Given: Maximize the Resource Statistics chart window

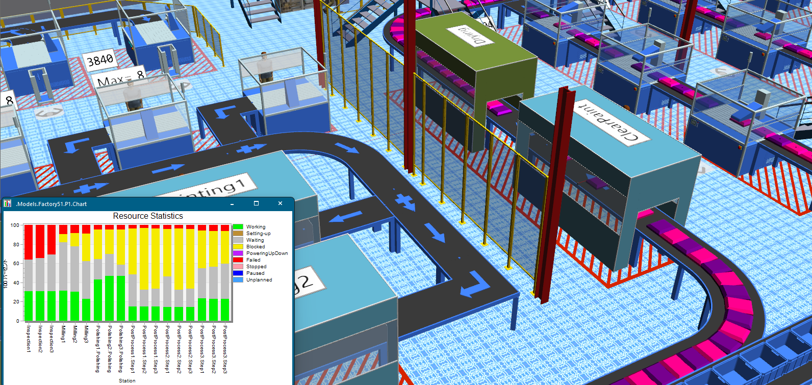Looking at the screenshot, I should pos(256,203).
